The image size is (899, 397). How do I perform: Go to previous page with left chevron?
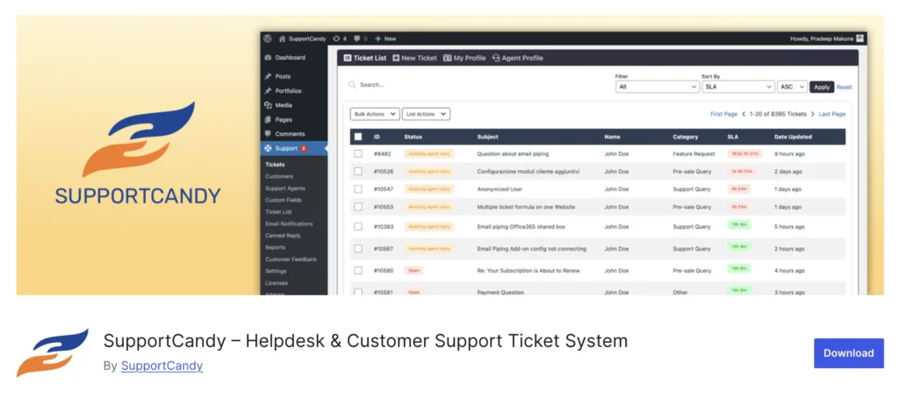(x=744, y=115)
